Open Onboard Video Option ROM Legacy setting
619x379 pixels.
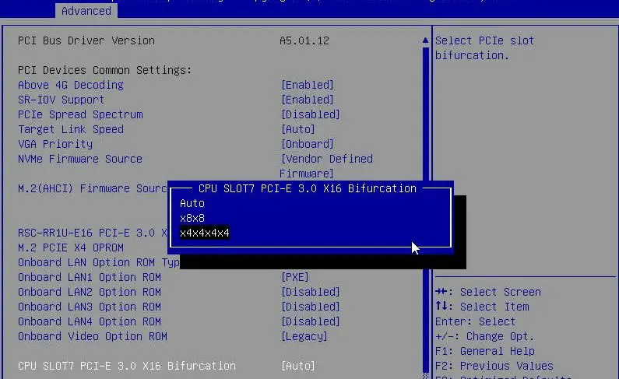[304, 336]
